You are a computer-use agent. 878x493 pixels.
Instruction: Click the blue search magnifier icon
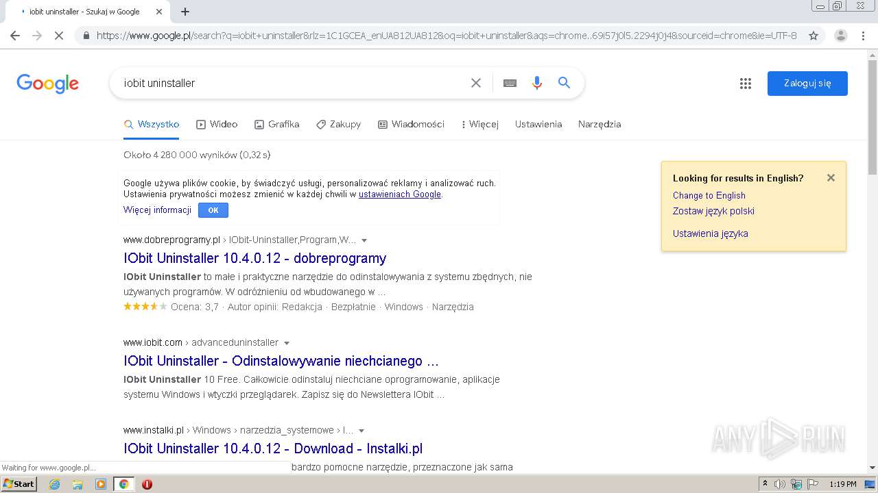[564, 83]
